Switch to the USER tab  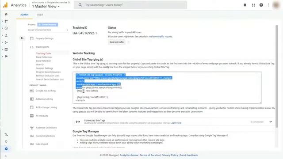(40, 15)
